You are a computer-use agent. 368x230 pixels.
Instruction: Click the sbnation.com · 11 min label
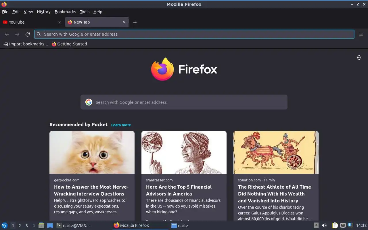(256, 180)
